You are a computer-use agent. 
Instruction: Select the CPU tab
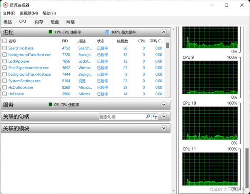(x=22, y=22)
